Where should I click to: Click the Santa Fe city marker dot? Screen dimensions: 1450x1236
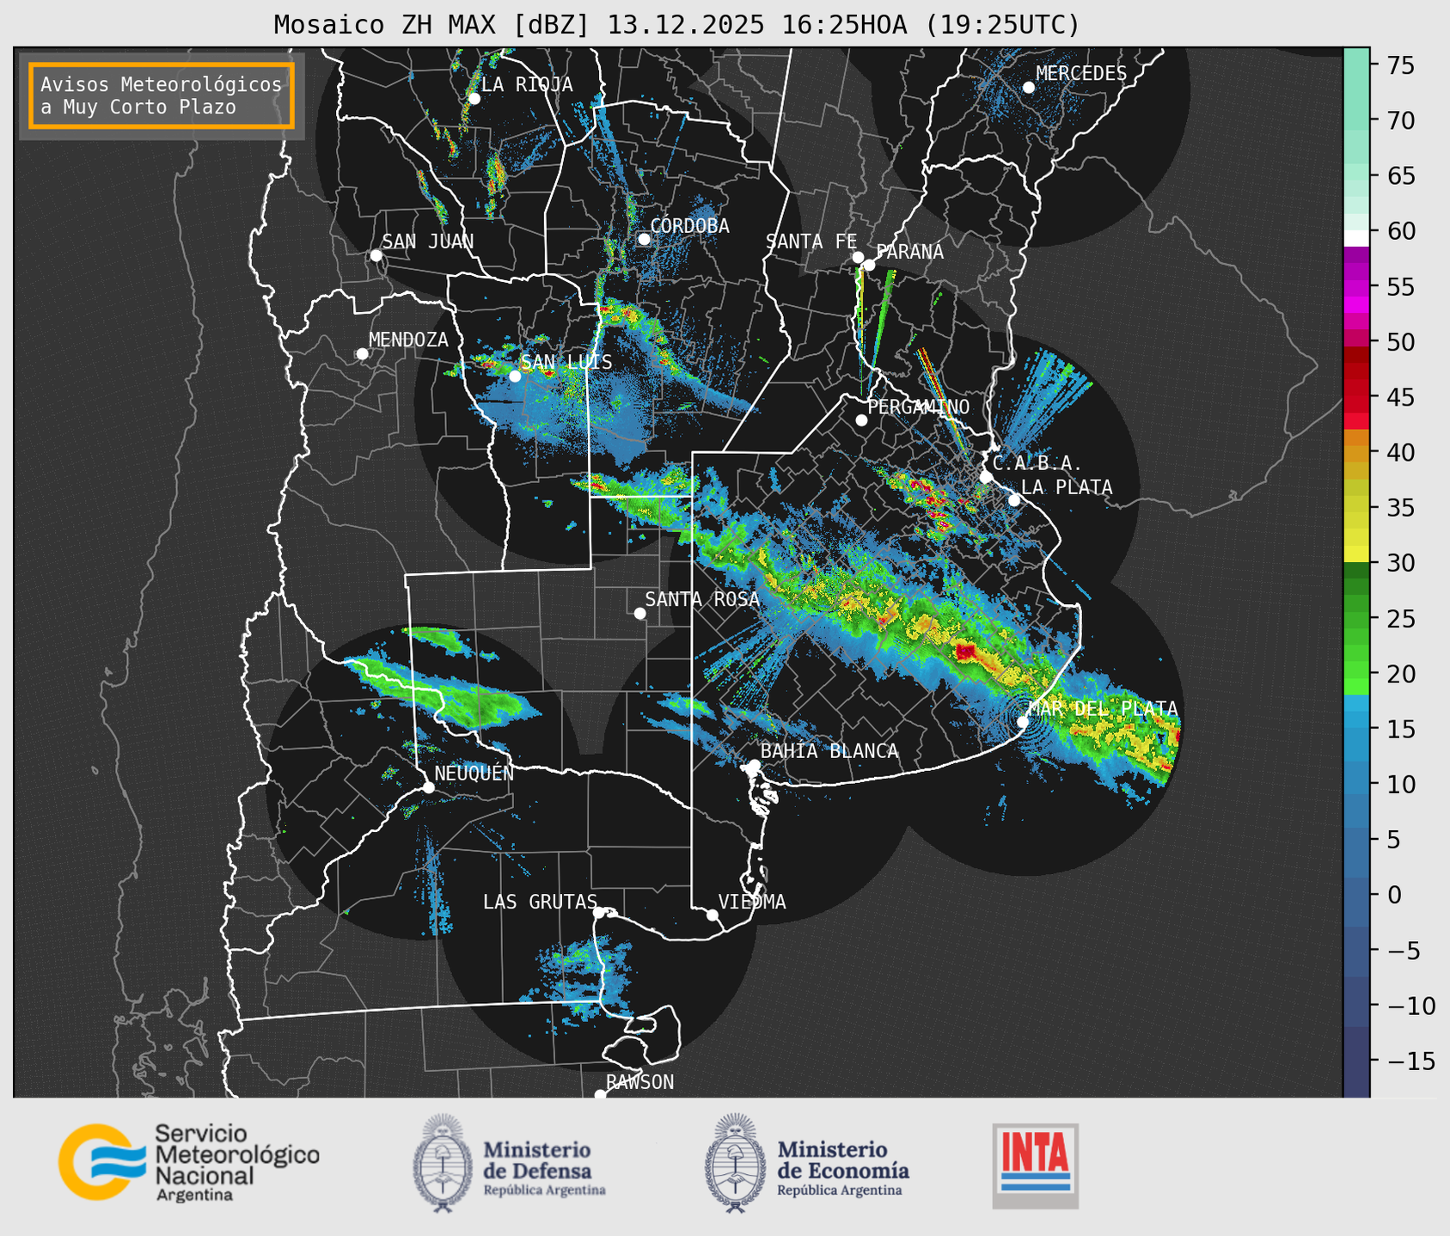pos(858,257)
